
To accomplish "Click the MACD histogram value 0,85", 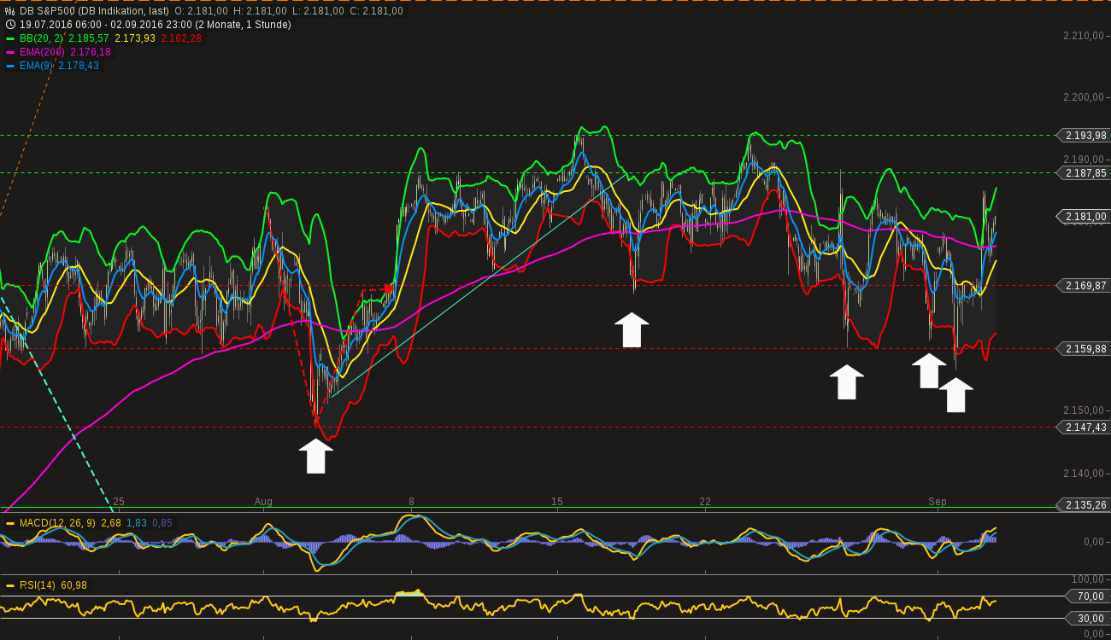I will pos(162,523).
